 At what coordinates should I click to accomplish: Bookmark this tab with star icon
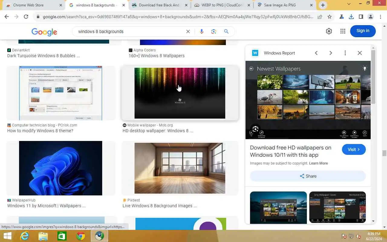pos(330,17)
